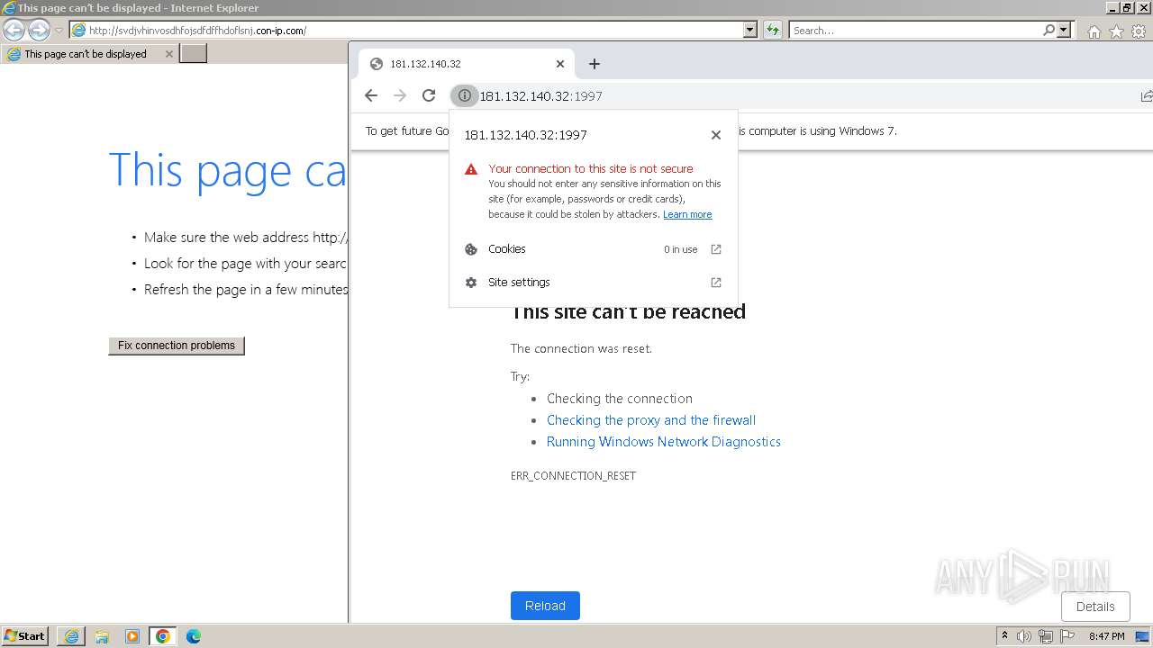Close Chrome tab 181.132.140.32
The height and width of the screenshot is (648, 1153).
[x=560, y=64]
